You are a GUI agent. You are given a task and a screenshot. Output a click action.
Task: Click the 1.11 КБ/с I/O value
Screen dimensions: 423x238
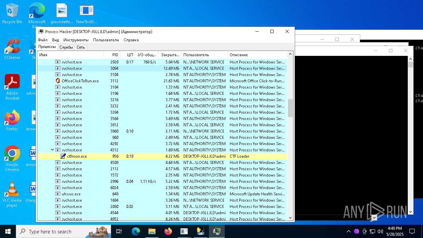pyautogui.click(x=148, y=181)
